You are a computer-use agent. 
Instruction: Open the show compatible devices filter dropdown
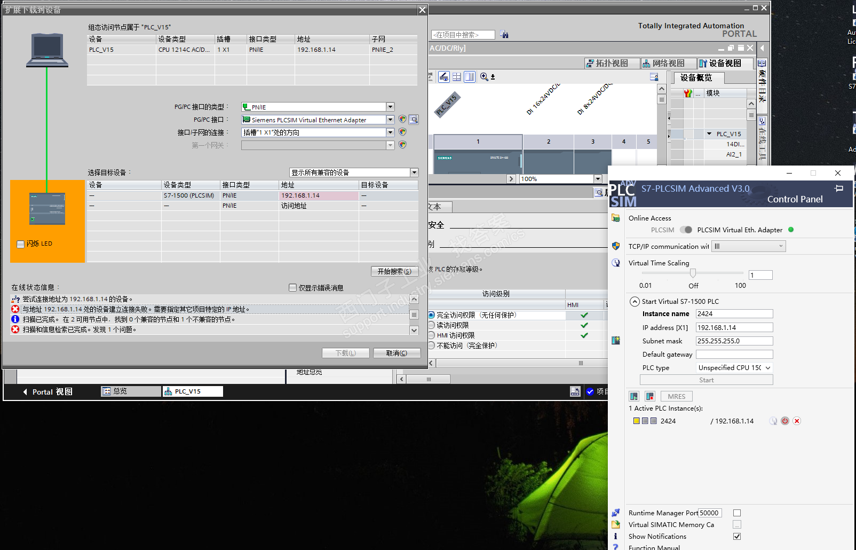[x=414, y=172]
